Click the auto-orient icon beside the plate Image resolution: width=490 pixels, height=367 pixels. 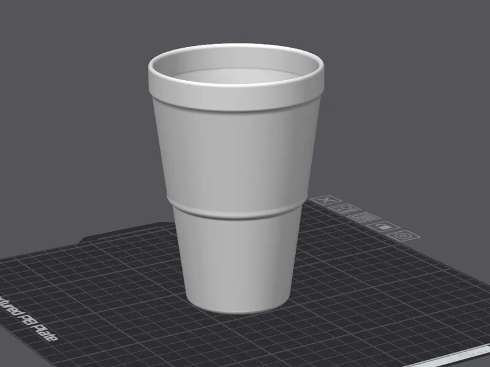(x=345, y=208)
